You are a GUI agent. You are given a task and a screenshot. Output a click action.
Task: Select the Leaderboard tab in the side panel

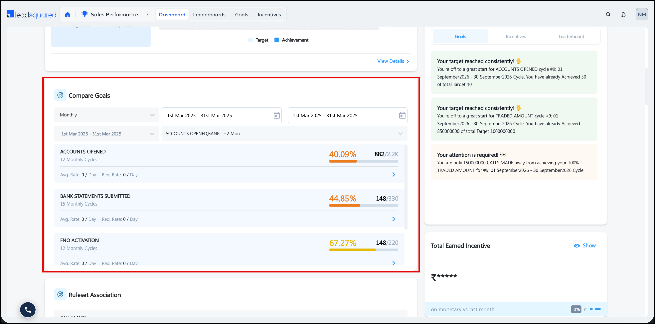point(571,36)
